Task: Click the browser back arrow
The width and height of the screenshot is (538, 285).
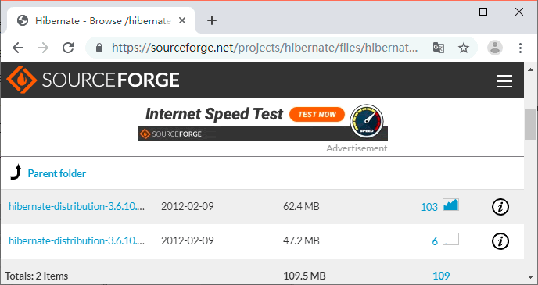Action: [18, 48]
